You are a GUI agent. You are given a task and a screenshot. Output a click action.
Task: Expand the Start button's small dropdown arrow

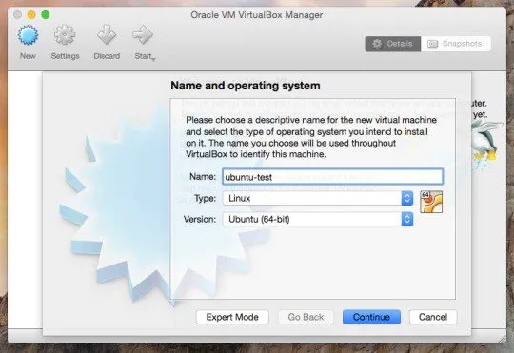[153, 59]
